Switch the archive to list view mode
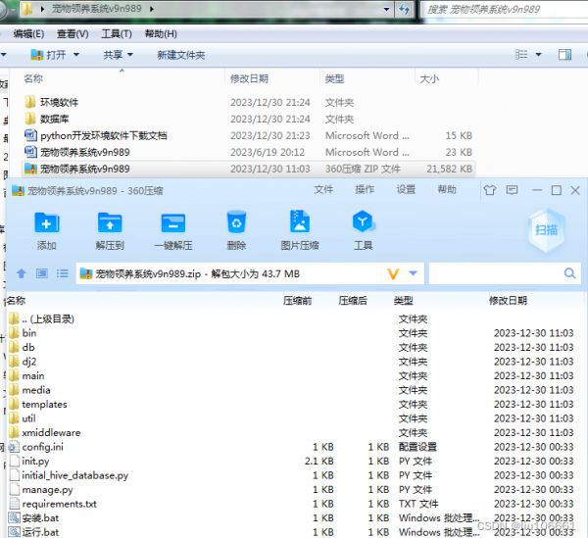Viewport: 588px width, 538px height. (x=63, y=273)
